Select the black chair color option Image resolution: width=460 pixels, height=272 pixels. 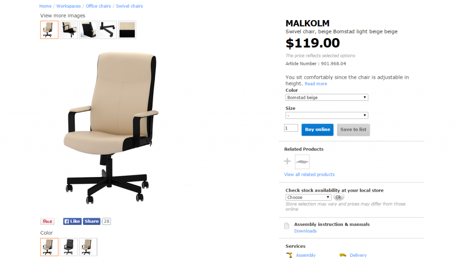pyautogui.click(x=69, y=247)
